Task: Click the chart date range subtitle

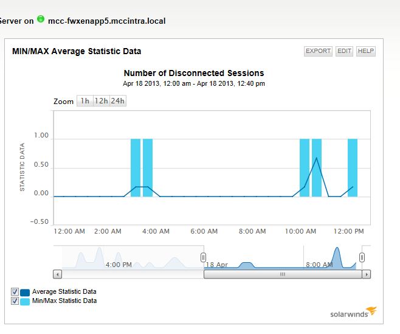Action: pyautogui.click(x=194, y=83)
